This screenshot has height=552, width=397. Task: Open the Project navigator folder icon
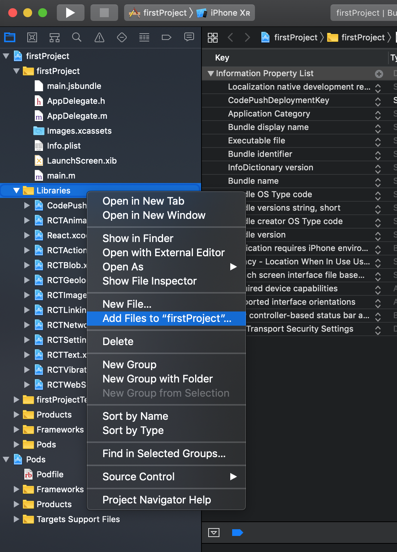(x=10, y=37)
